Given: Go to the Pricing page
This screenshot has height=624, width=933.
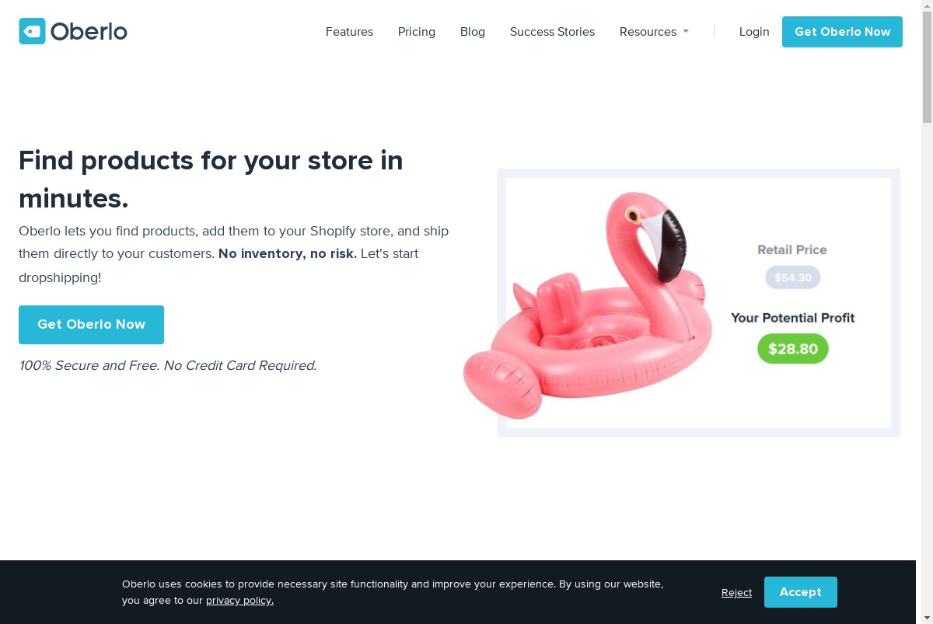Looking at the screenshot, I should 417,32.
